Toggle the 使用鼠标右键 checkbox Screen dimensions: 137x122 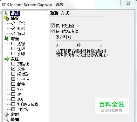click(x=52, y=31)
